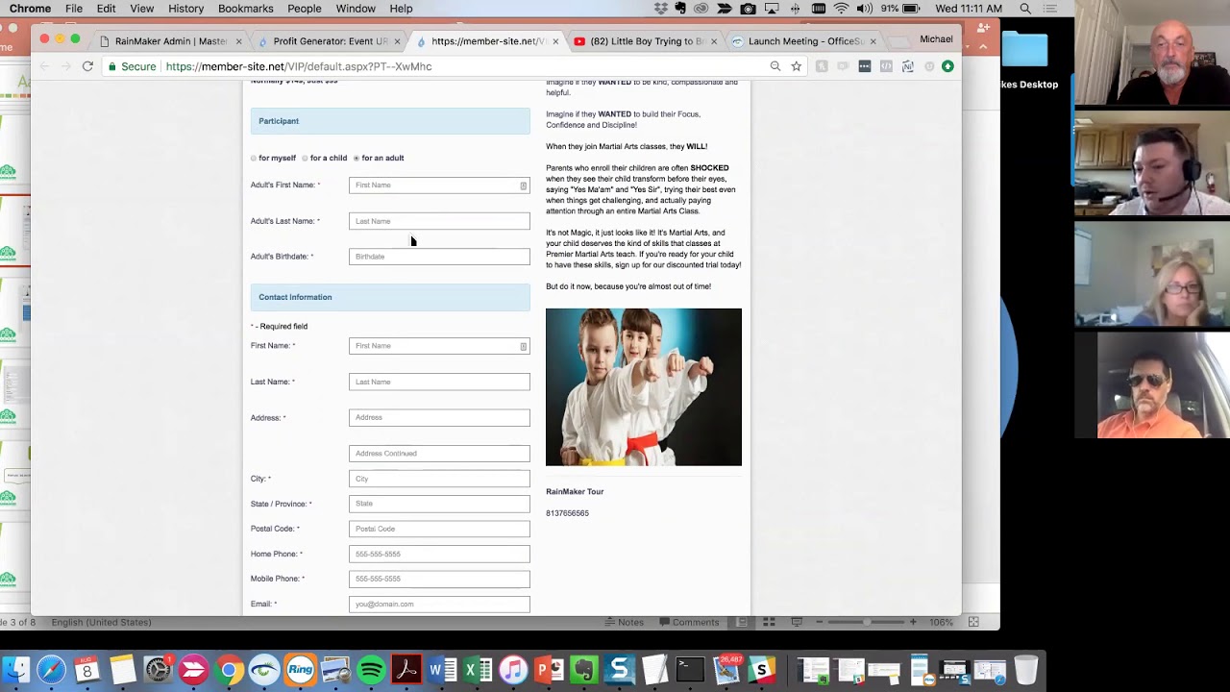Click the page URL in address bar

pos(299,66)
